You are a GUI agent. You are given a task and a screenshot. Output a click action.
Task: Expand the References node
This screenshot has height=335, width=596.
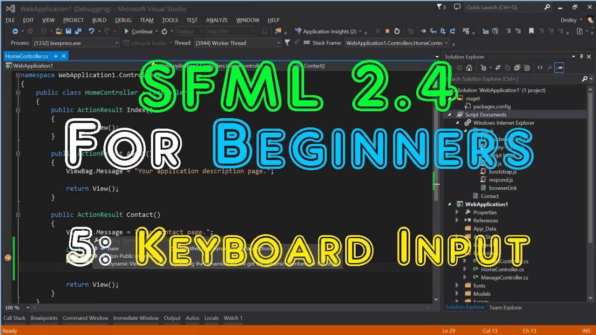457,221
